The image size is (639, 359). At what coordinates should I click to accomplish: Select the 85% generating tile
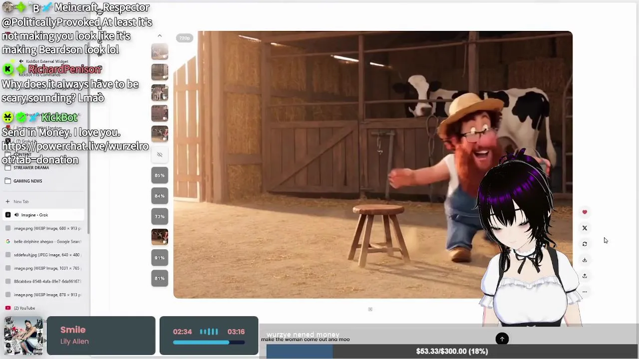coord(160,175)
